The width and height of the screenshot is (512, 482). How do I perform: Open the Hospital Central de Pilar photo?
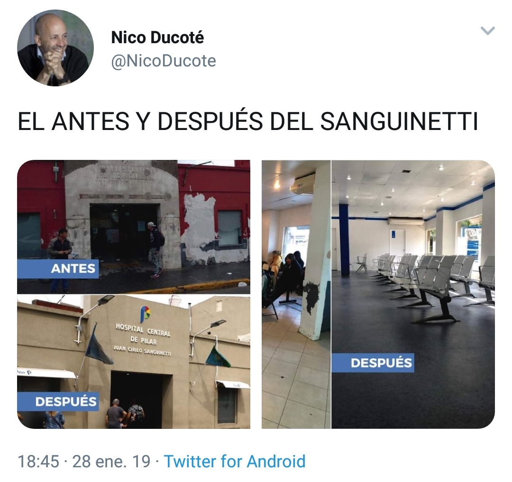(x=134, y=362)
